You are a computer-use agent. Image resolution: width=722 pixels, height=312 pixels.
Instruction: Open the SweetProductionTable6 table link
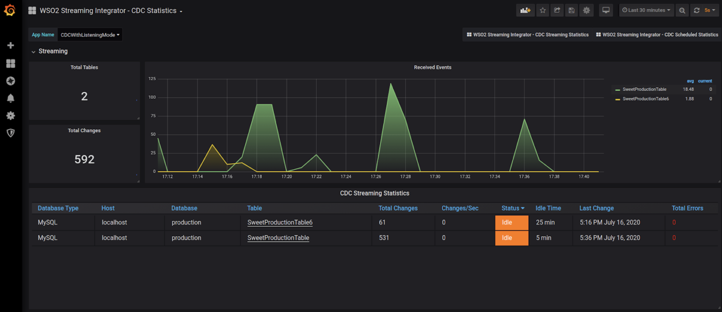[x=280, y=222]
